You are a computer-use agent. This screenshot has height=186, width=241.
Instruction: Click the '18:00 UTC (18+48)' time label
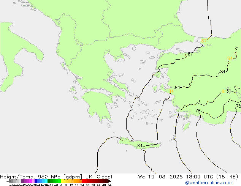[x=212, y=177]
